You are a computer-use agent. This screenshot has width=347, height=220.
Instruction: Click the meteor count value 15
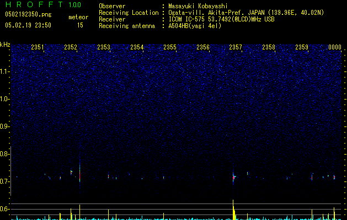click(x=80, y=25)
